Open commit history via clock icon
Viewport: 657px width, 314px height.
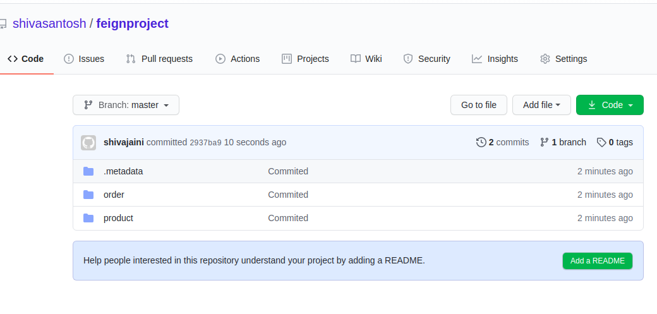pos(481,142)
